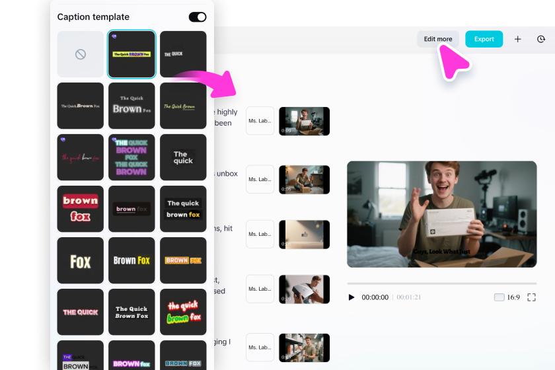Open the 16:9 aspect ratio selector
The height and width of the screenshot is (370, 555).
pyautogui.click(x=507, y=297)
